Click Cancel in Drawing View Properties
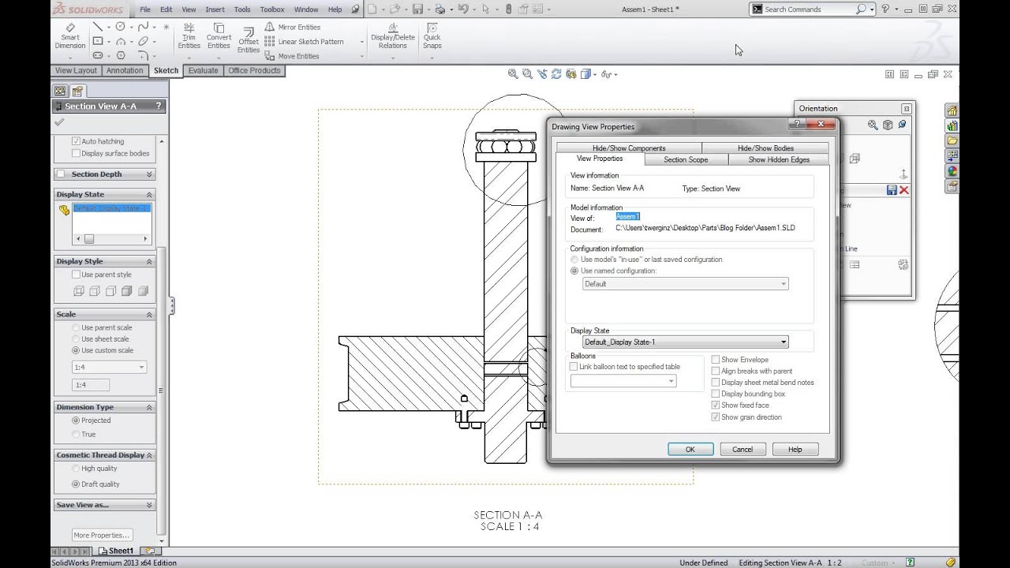 pyautogui.click(x=743, y=449)
